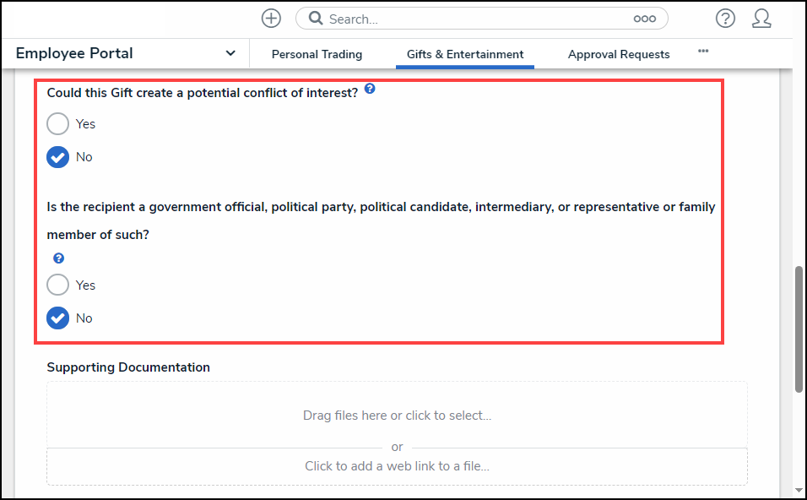The image size is (807, 500).
Task: Select Yes for conflict of interest
Action: click(57, 124)
